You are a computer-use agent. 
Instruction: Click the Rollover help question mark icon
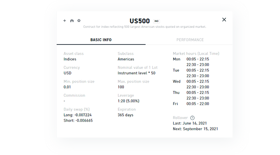tap(192, 118)
